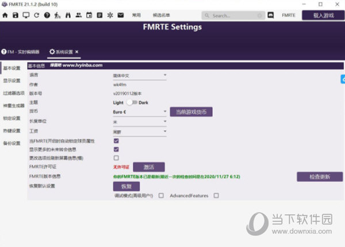Click the Light theme label
The width and height of the screenshot is (345, 247).
click(118, 102)
